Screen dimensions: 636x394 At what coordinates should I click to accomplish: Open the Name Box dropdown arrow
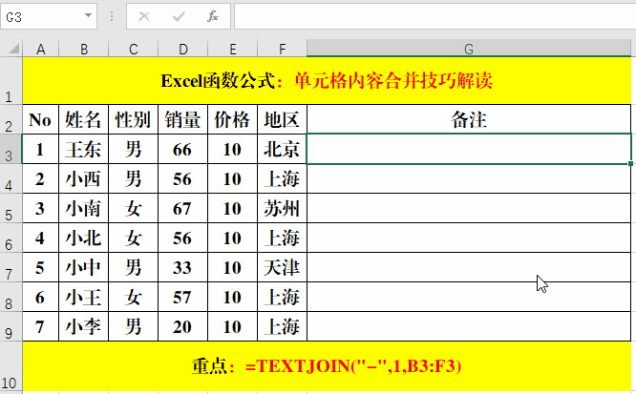point(88,15)
